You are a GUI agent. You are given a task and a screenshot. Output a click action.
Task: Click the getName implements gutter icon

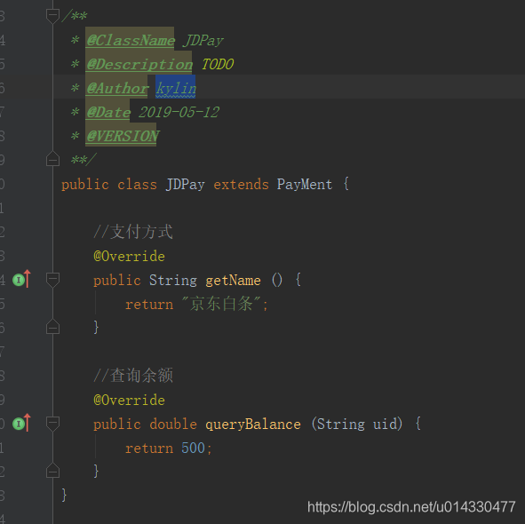tap(21, 279)
